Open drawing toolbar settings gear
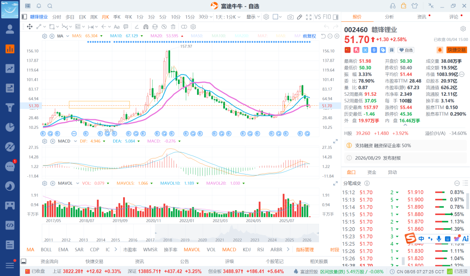The height and width of the screenshot is (276, 470). click(193, 27)
